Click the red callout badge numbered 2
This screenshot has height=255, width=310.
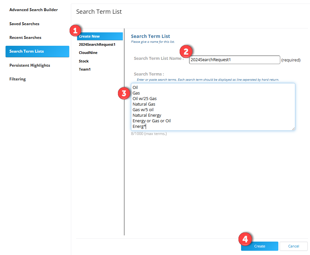tap(186, 51)
